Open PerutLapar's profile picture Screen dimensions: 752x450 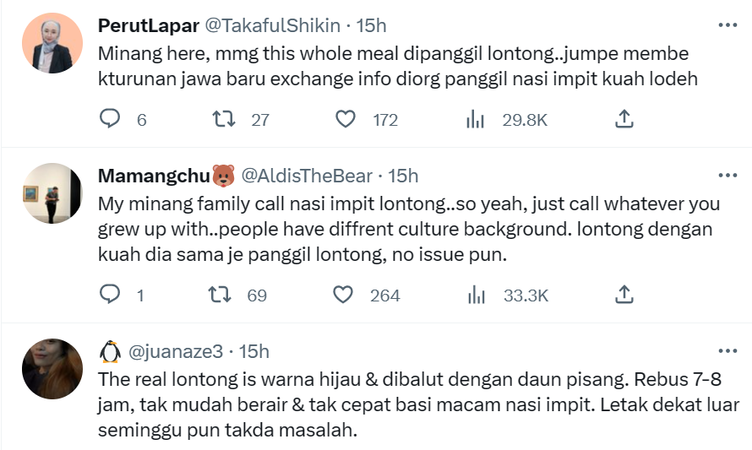(52, 42)
